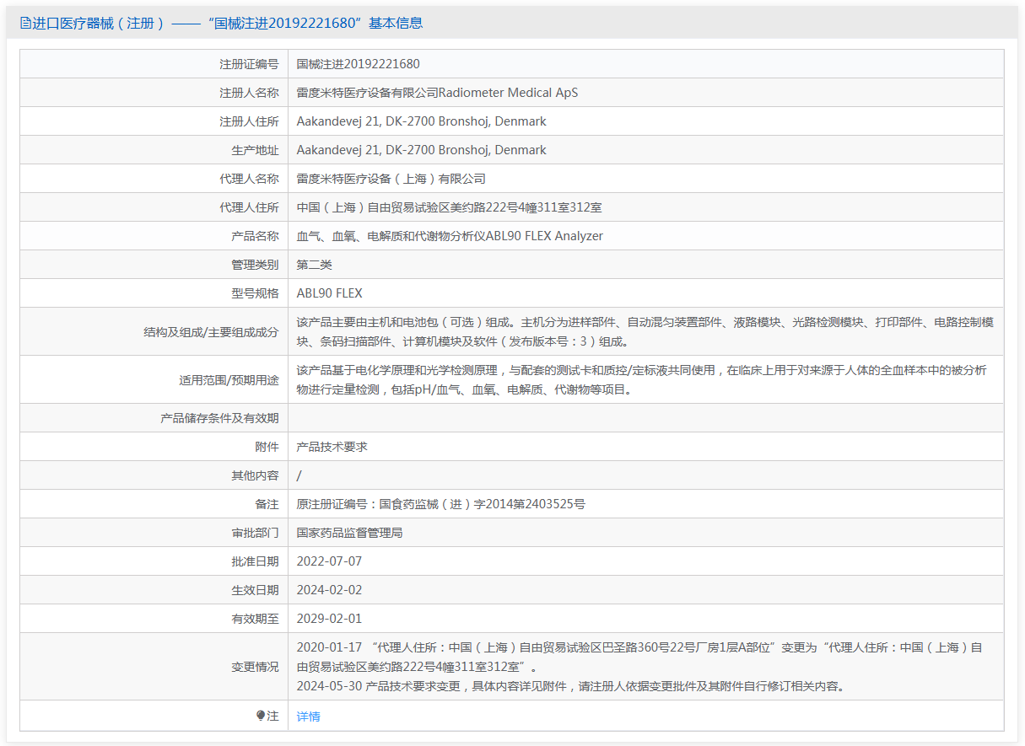
Task: Click the 管理类别 value 第二类
Action: (x=314, y=265)
